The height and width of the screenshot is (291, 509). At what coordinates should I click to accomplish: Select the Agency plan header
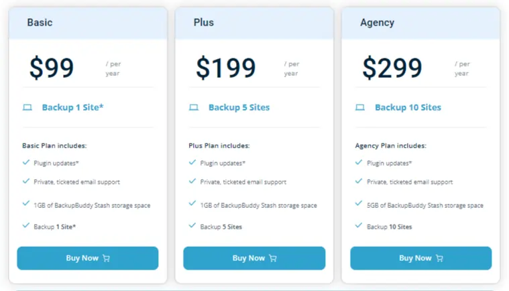click(x=420, y=23)
